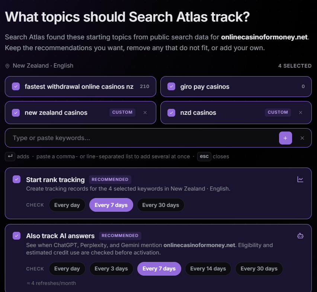This screenshot has width=317, height=292.
Task: Click the '4 SELECTED' counter text
Action: pos(295,66)
